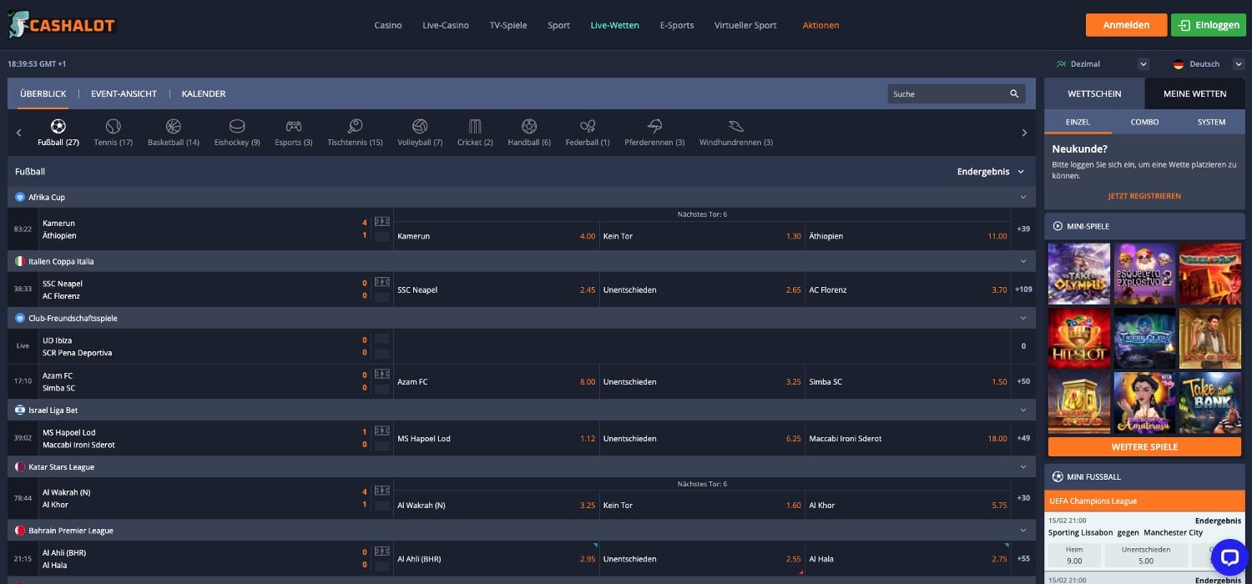Collapse the Bahrain Premier League section
1252x584 pixels.
click(x=1023, y=531)
